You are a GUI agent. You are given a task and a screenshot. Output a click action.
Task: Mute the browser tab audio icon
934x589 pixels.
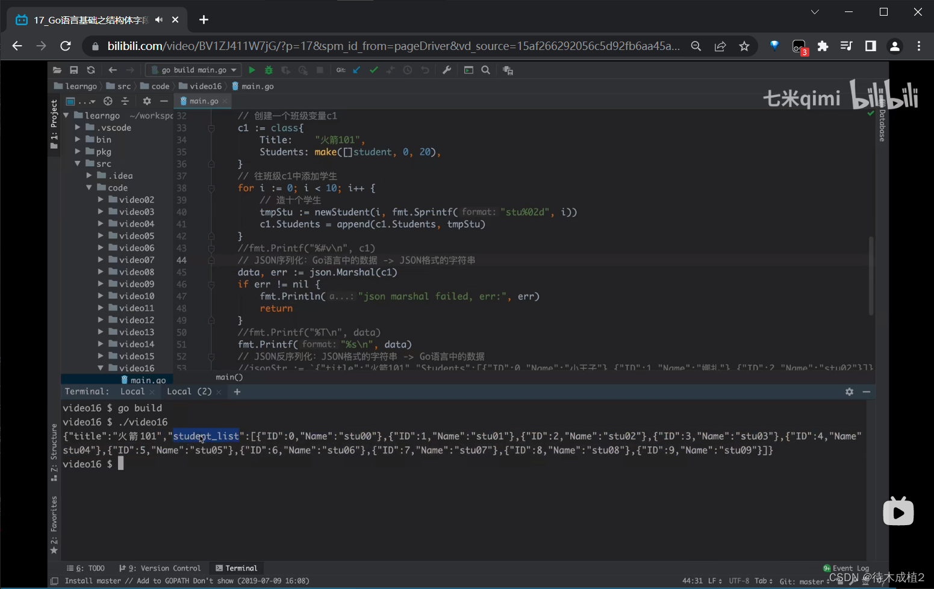(158, 20)
